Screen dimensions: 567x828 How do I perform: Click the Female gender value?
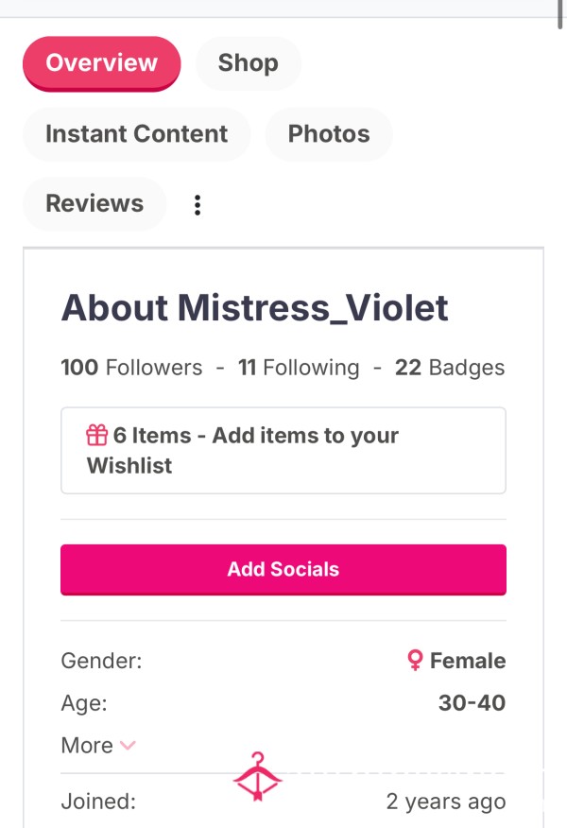[x=468, y=661]
